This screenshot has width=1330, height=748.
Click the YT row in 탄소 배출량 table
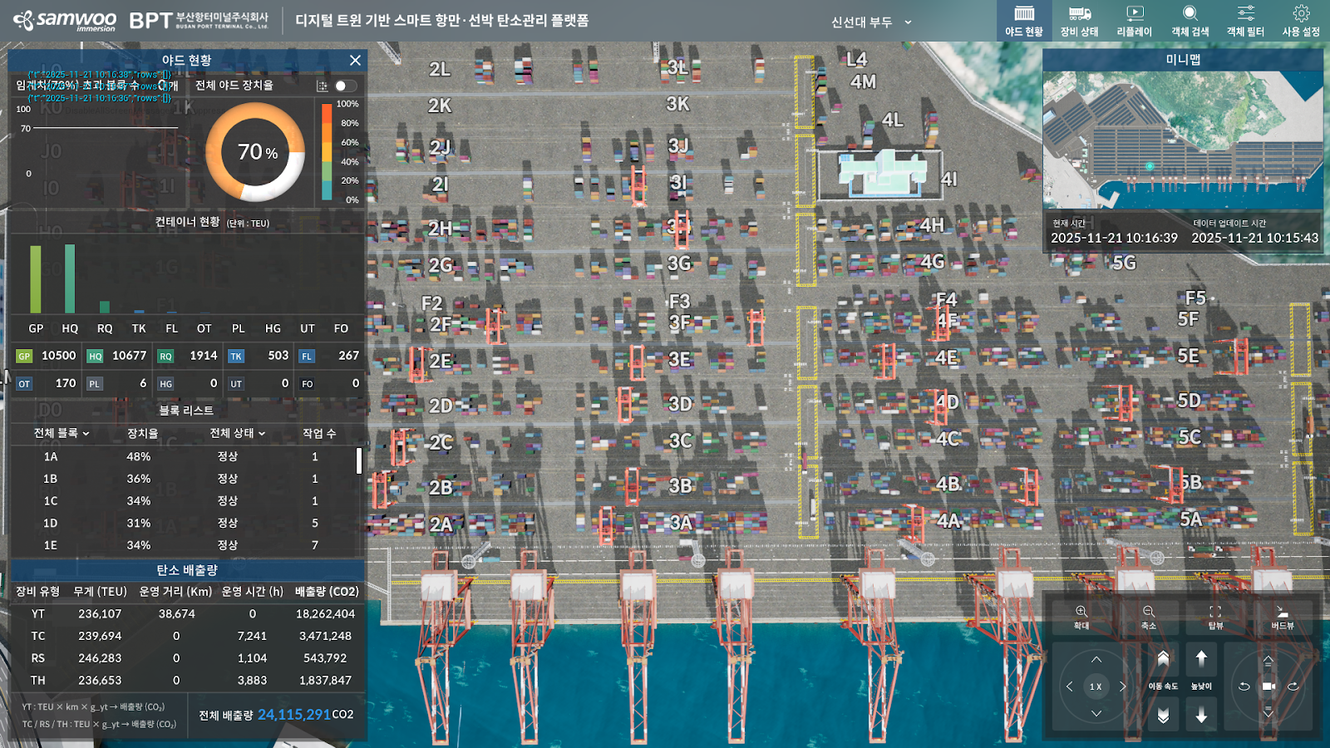pyautogui.click(x=187, y=614)
